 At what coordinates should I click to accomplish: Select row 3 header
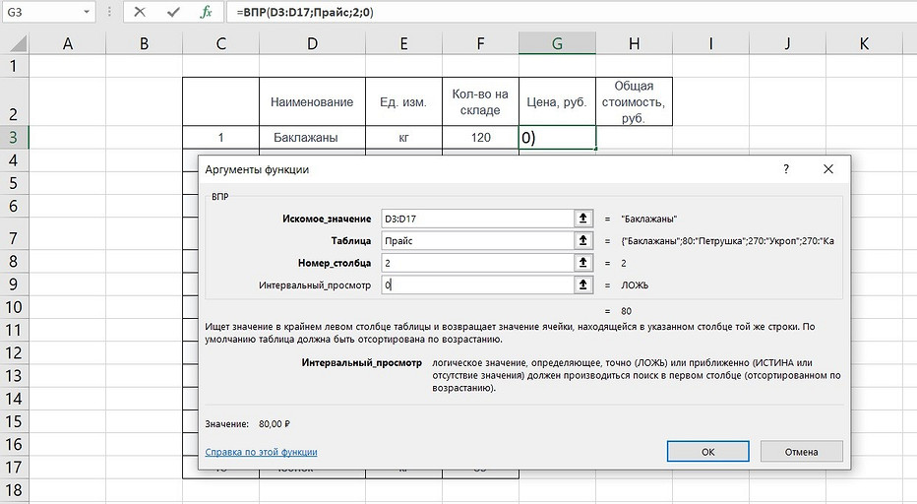tap(14, 137)
